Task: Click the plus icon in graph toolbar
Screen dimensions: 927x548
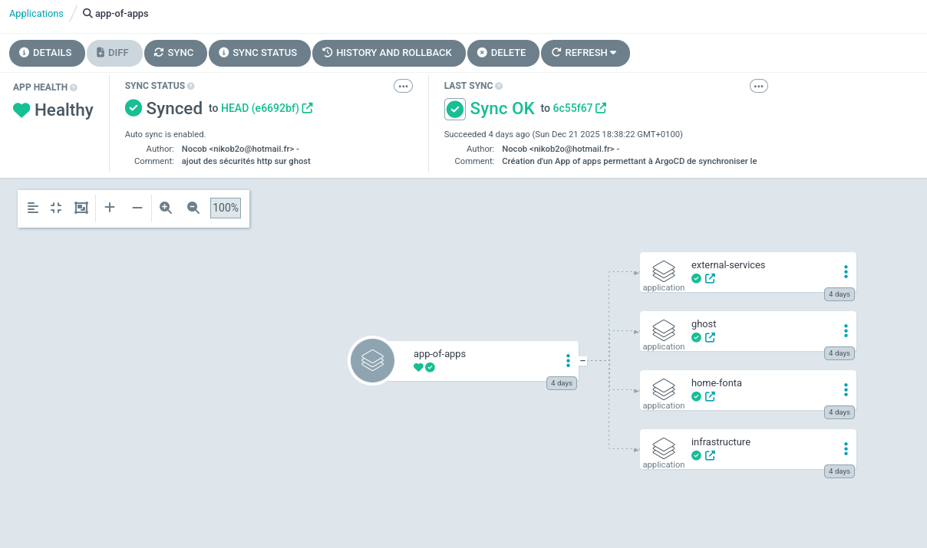Action: click(110, 208)
